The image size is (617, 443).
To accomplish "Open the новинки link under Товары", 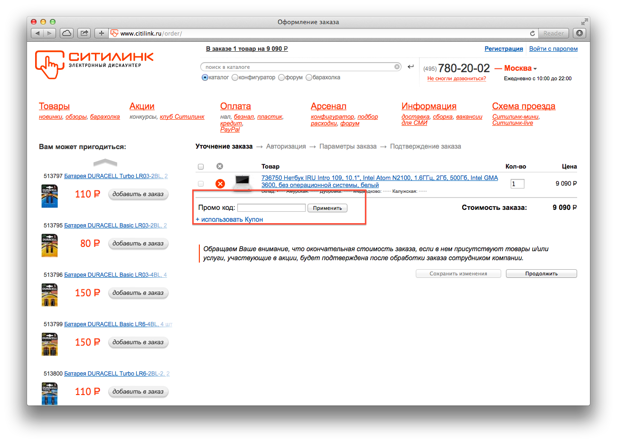I will (50, 117).
